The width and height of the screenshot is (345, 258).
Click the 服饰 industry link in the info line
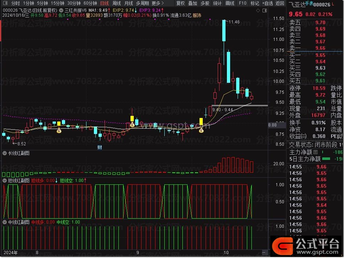tap(197, 15)
